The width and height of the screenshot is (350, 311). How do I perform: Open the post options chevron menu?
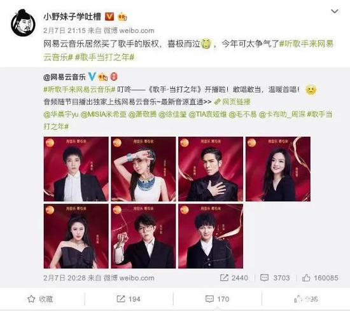coord(335,11)
